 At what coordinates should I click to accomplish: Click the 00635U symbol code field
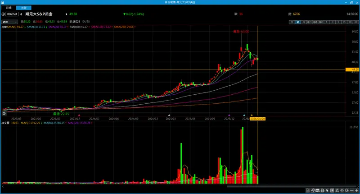pos(12,14)
